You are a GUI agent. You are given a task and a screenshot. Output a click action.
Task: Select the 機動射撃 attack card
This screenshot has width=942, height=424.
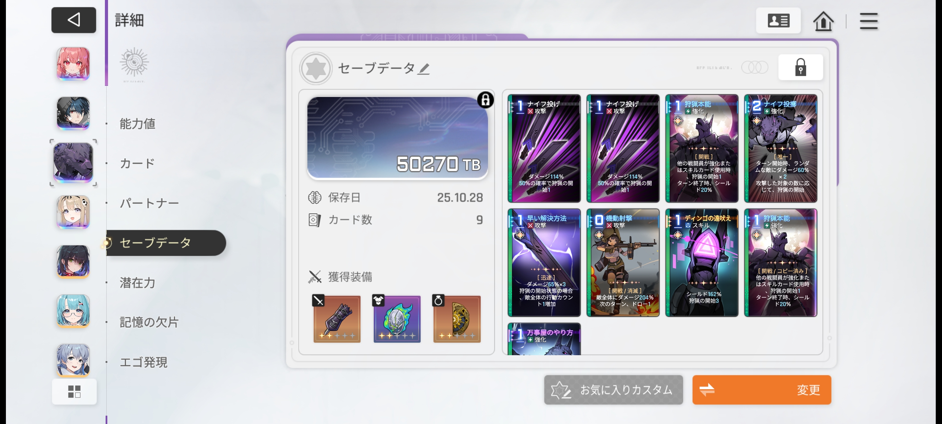623,263
